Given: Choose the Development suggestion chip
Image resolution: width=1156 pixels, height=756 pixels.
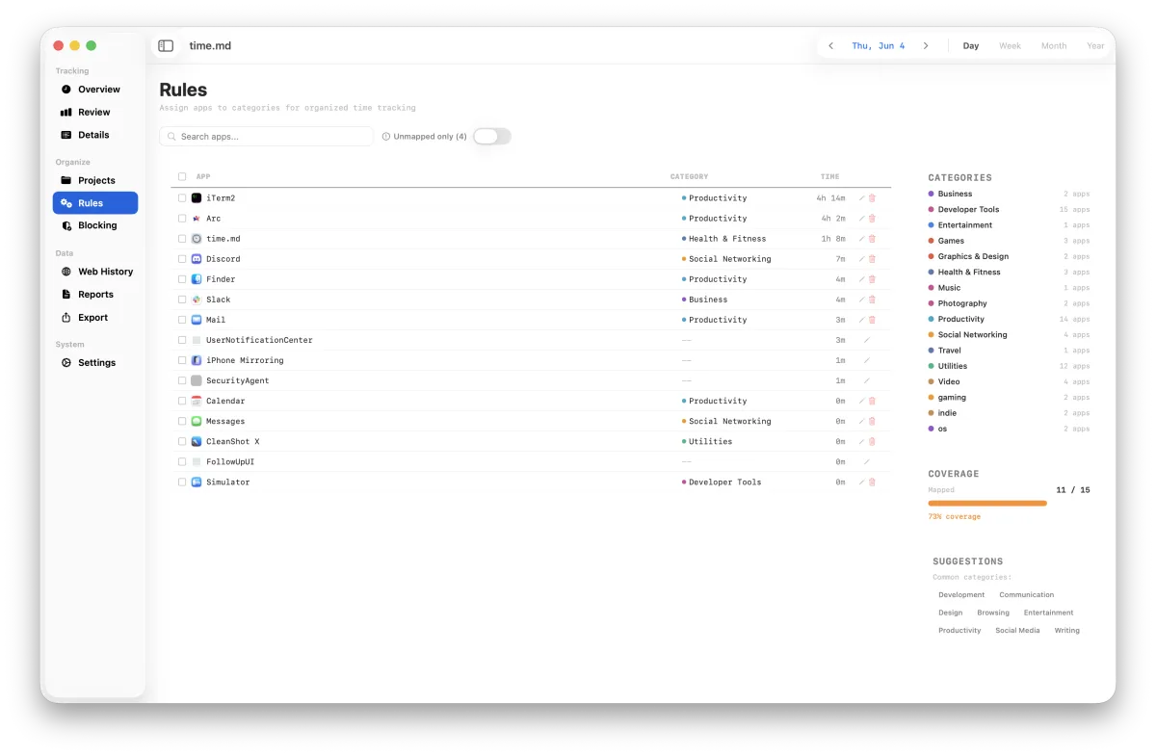Looking at the screenshot, I should (961, 595).
